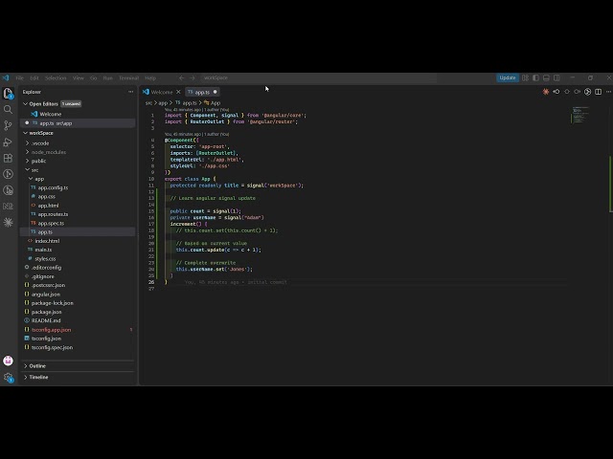The image size is (613, 459).
Task: Click the next change diamond icon
Action: coord(577,92)
